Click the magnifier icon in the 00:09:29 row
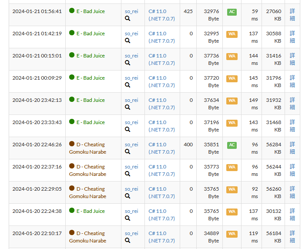302x249 pixels. click(x=128, y=85)
